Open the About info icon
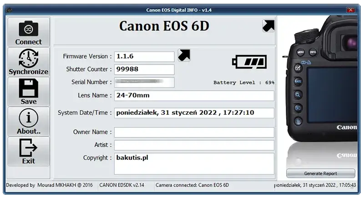The image size is (364, 198). tap(28, 118)
